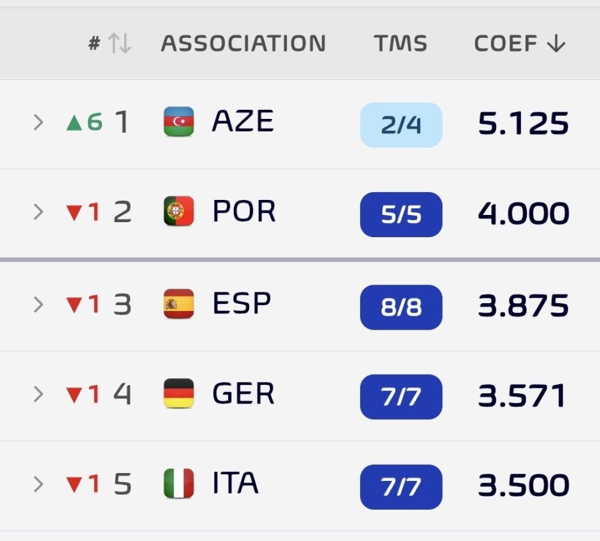Click the red down arrow beside POR
The width and height of the screenshot is (600, 541).
pyautogui.click(x=74, y=213)
